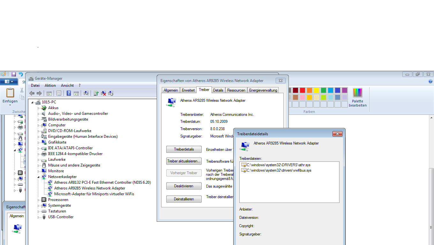Click the Paint undo arrow icon
Viewport: 434px width, 245px height.
click(x=21, y=74)
